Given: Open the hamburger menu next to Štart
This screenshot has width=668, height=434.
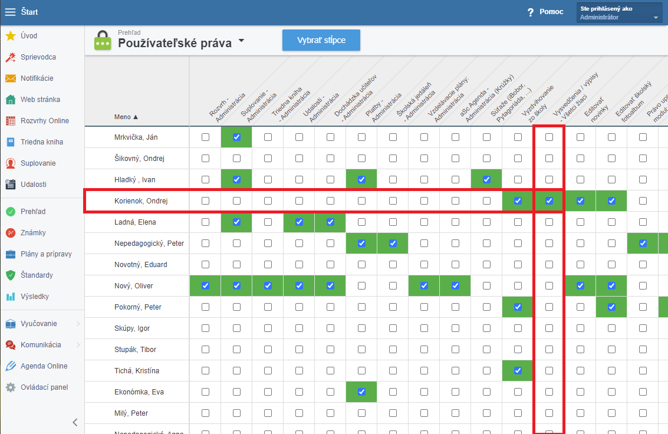Looking at the screenshot, I should [x=10, y=12].
